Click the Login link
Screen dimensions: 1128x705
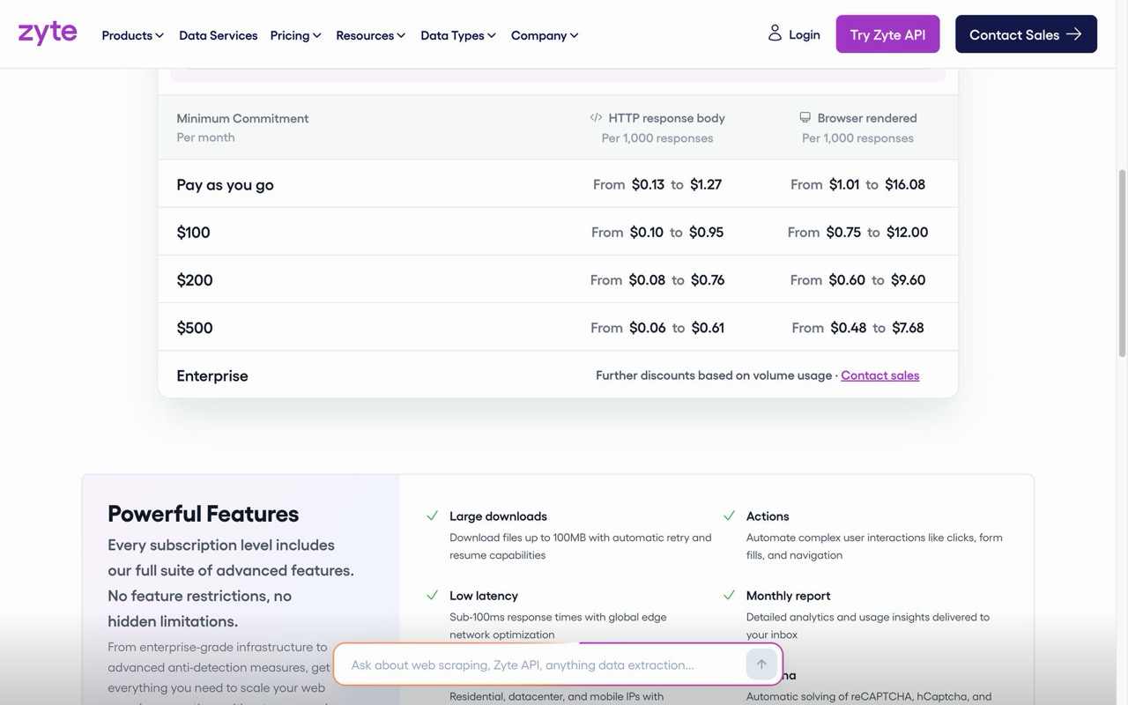[794, 34]
